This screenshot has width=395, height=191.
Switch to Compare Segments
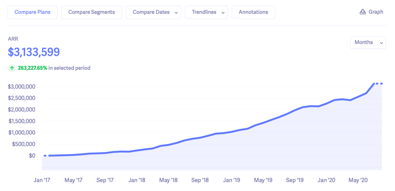point(91,12)
